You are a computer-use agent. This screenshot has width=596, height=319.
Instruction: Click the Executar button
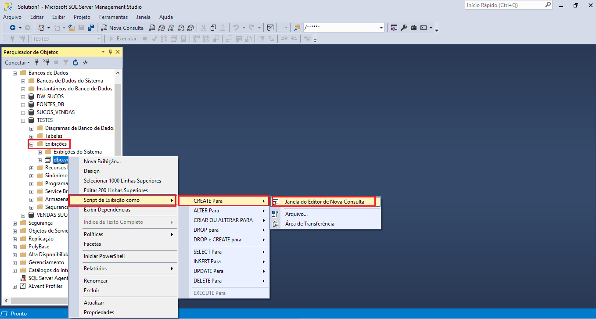pyautogui.click(x=122, y=39)
